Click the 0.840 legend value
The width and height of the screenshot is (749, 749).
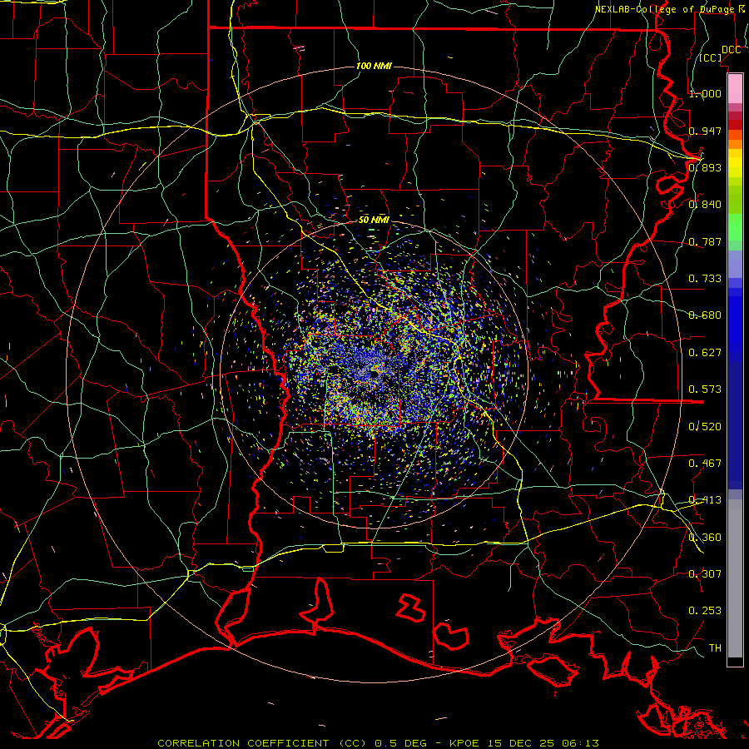(705, 205)
